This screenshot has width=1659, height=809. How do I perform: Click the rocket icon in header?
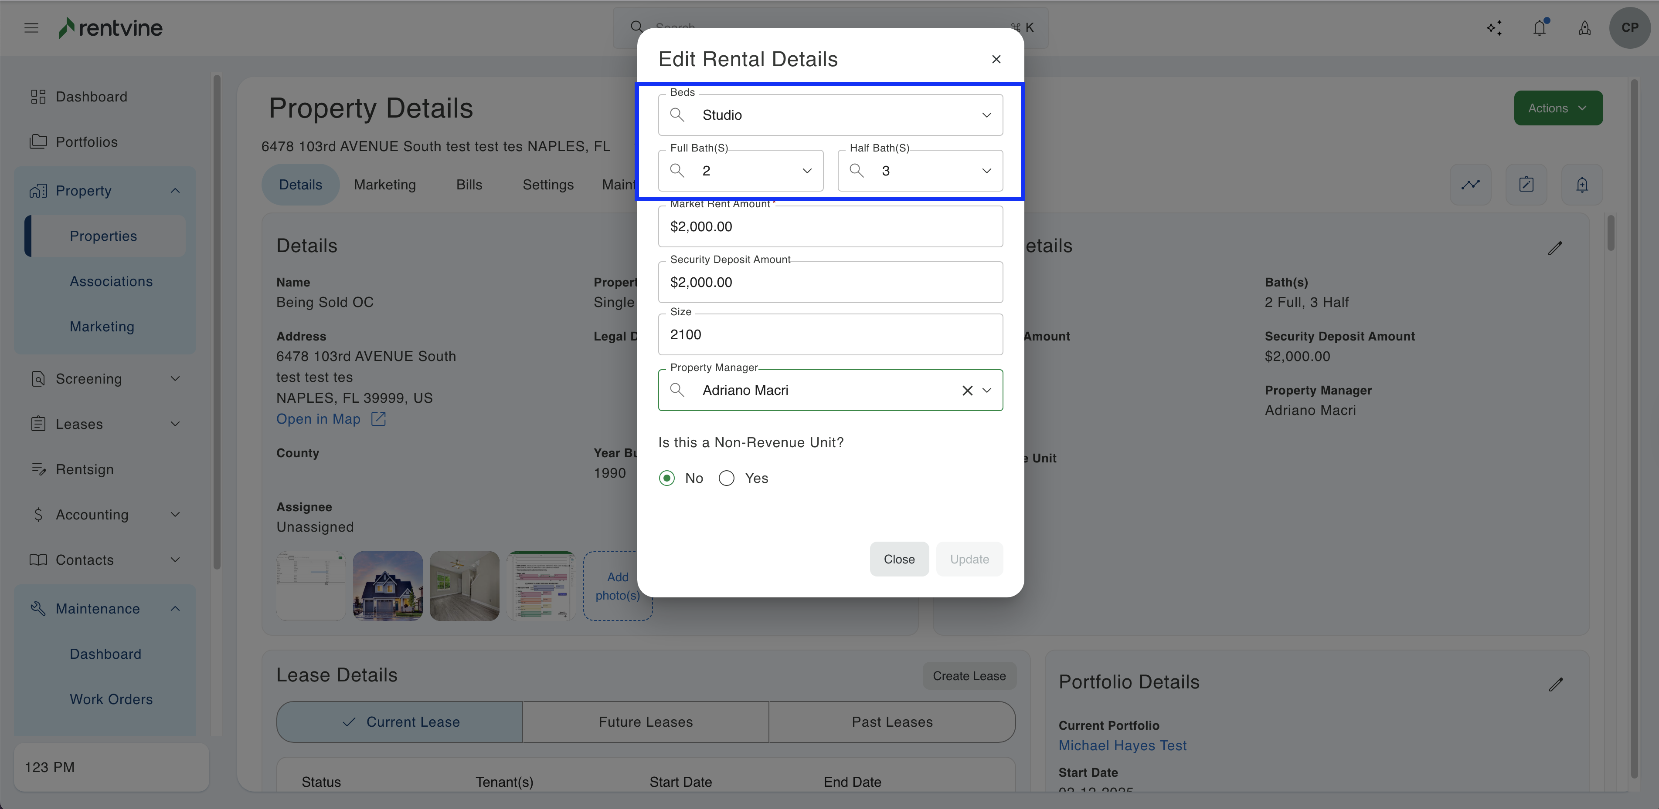[1584, 28]
